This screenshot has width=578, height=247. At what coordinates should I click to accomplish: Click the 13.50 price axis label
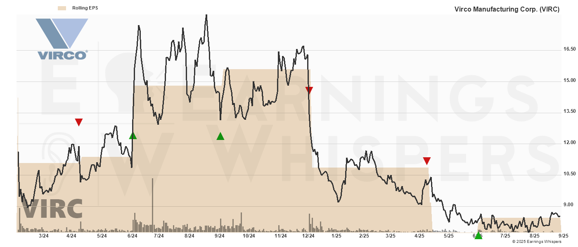click(x=570, y=111)
